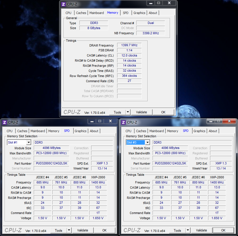Click the CPU-Z logo icon in top Memory window title bar
This screenshot has width=238, height=236.
[63, 4]
